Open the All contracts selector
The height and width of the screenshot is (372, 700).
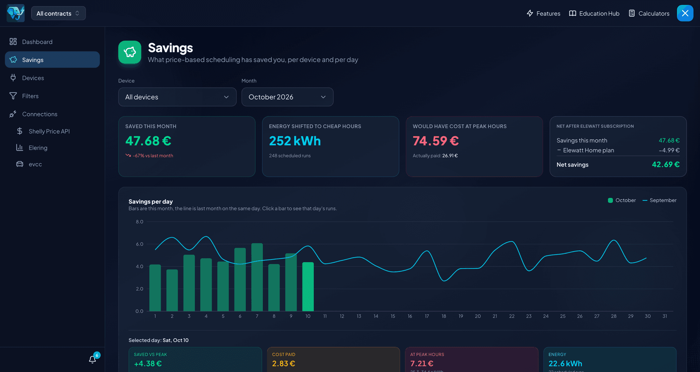[x=58, y=13]
